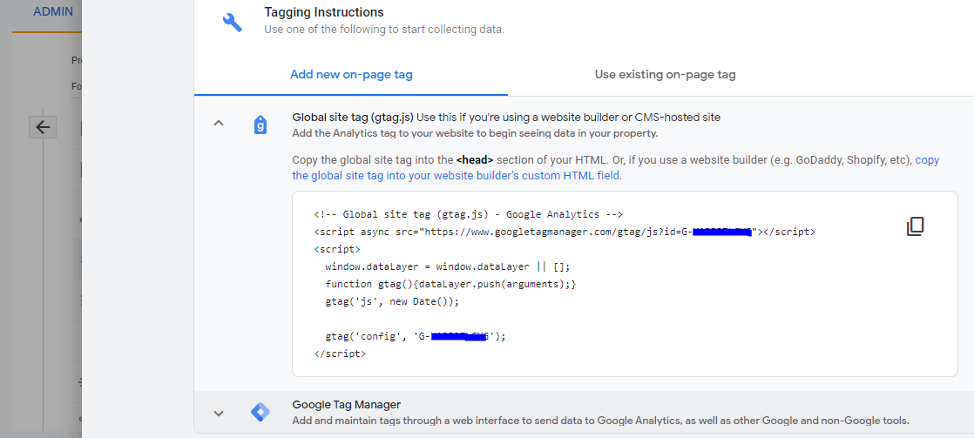Collapse the Global site tag section
The width and height of the screenshot is (974, 438).
[x=218, y=123]
